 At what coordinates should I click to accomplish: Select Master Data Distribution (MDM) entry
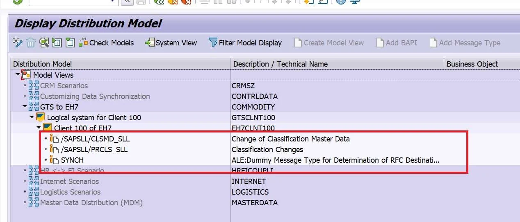[x=91, y=202]
